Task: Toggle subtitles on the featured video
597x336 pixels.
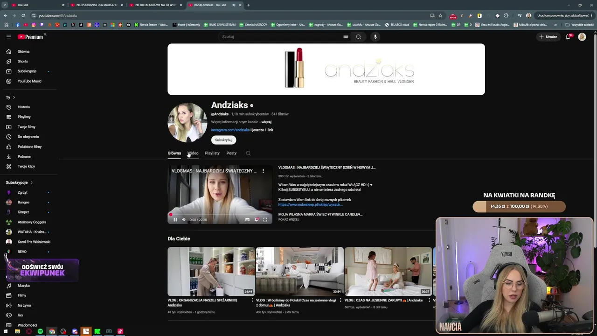Action: (247, 219)
